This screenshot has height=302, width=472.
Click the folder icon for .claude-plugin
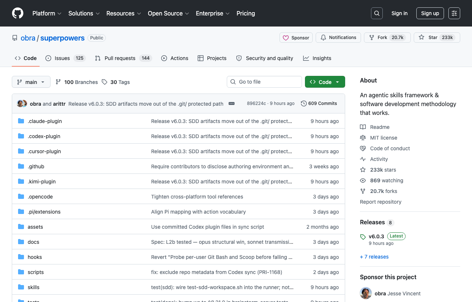pos(21,121)
